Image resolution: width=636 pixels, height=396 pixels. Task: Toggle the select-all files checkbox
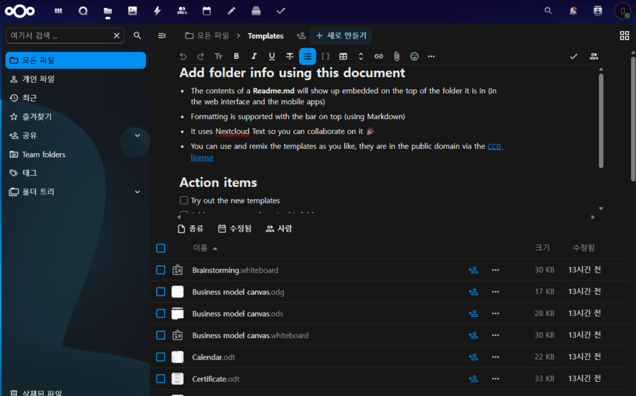161,248
